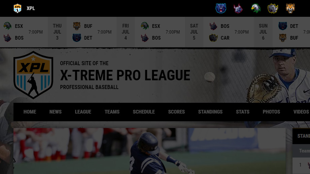View the SCORES page
Screen dimensions: 310x174
point(176,112)
